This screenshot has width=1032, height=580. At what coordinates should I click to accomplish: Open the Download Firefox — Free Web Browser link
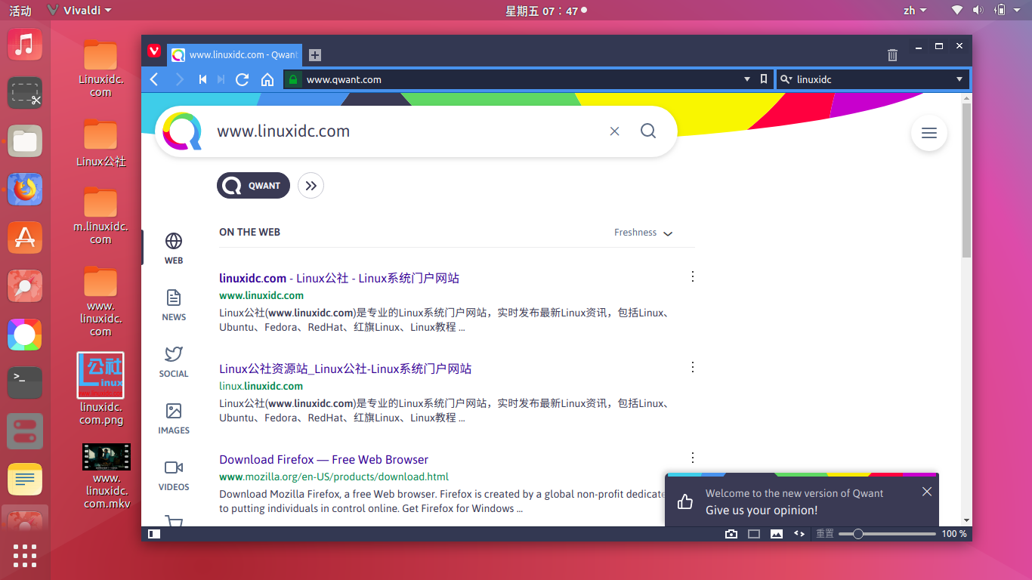coord(323,459)
